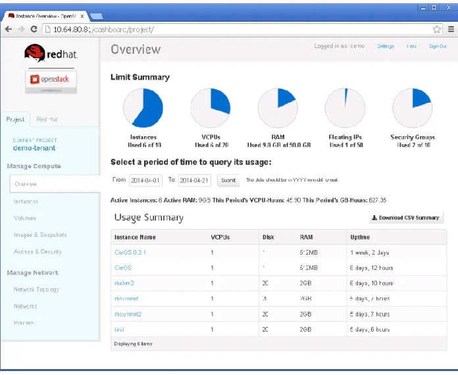This screenshot has width=458, height=375.
Task: Close the Instance Overview browser tab
Action: (x=82, y=16)
